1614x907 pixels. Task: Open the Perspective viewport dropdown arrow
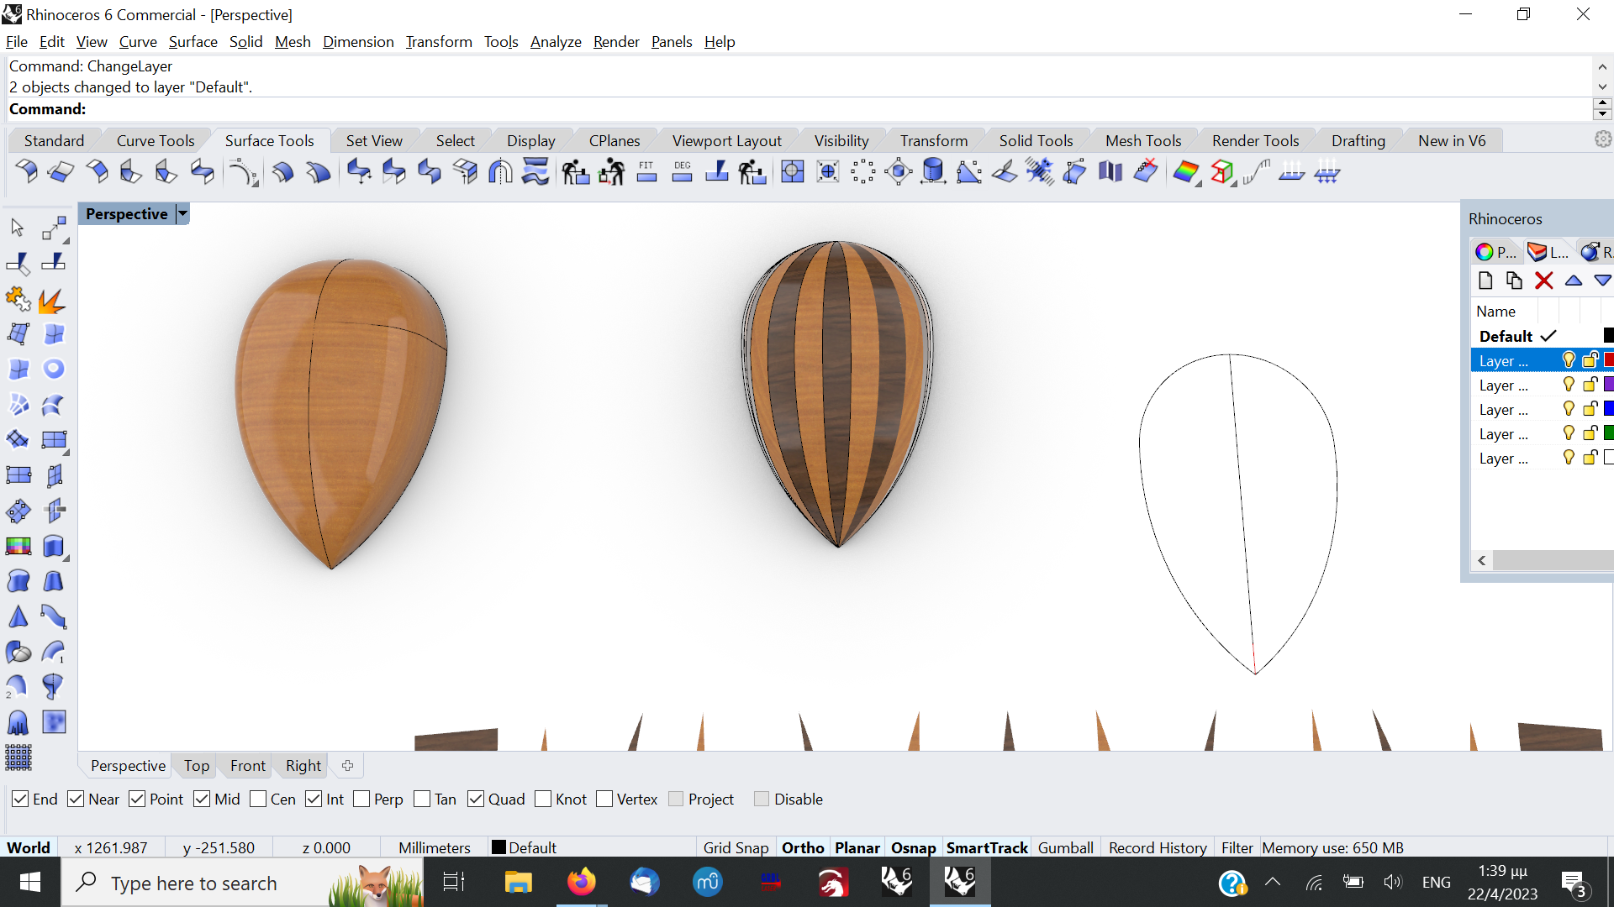[182, 214]
